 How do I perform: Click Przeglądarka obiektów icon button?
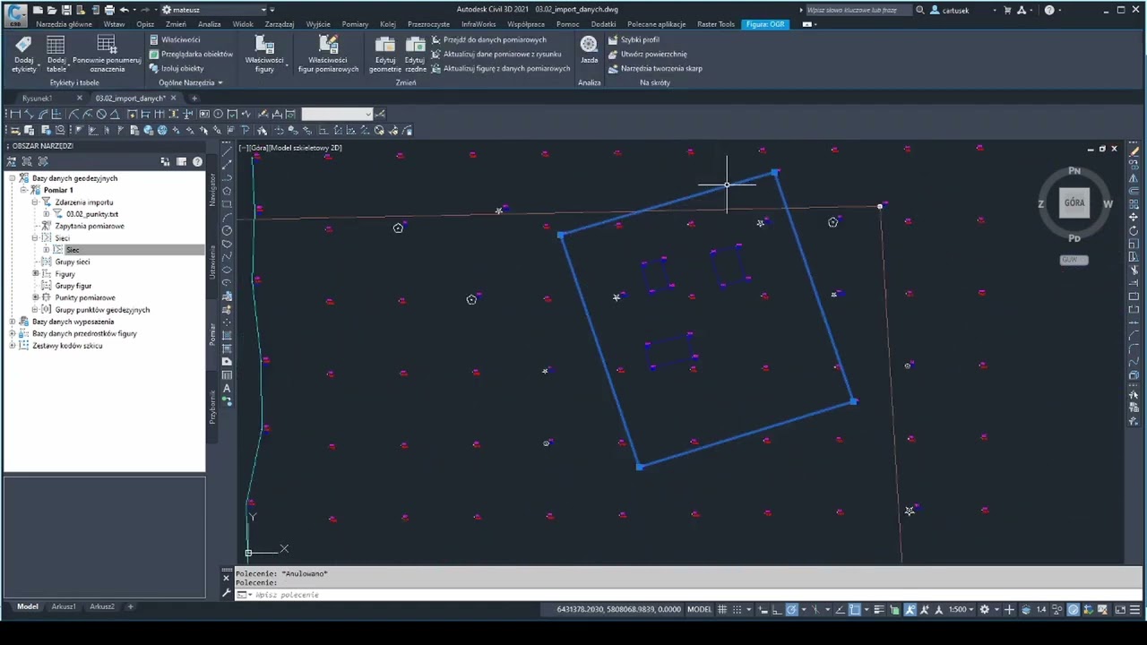tap(154, 54)
